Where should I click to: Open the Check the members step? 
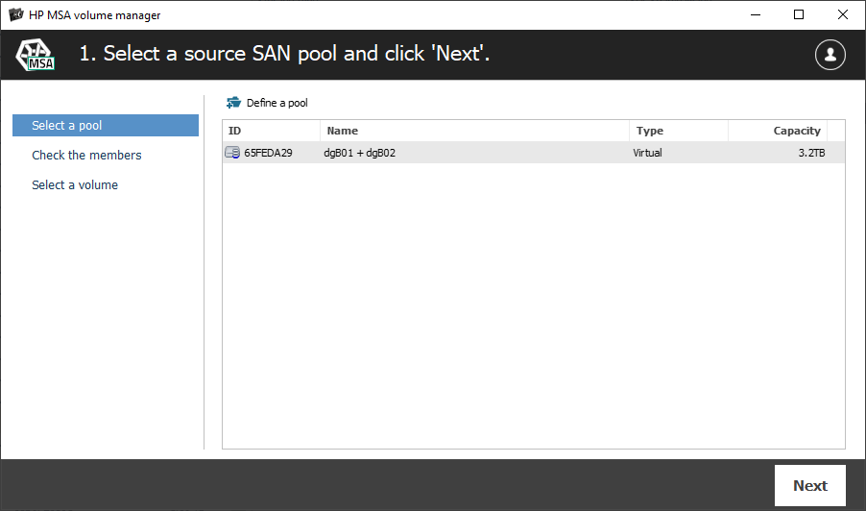tap(86, 156)
